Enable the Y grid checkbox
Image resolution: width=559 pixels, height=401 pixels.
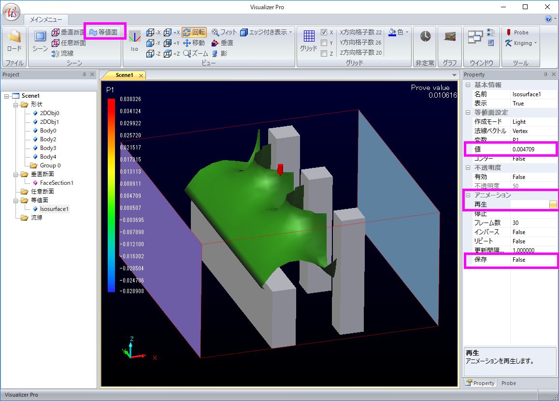coord(324,43)
